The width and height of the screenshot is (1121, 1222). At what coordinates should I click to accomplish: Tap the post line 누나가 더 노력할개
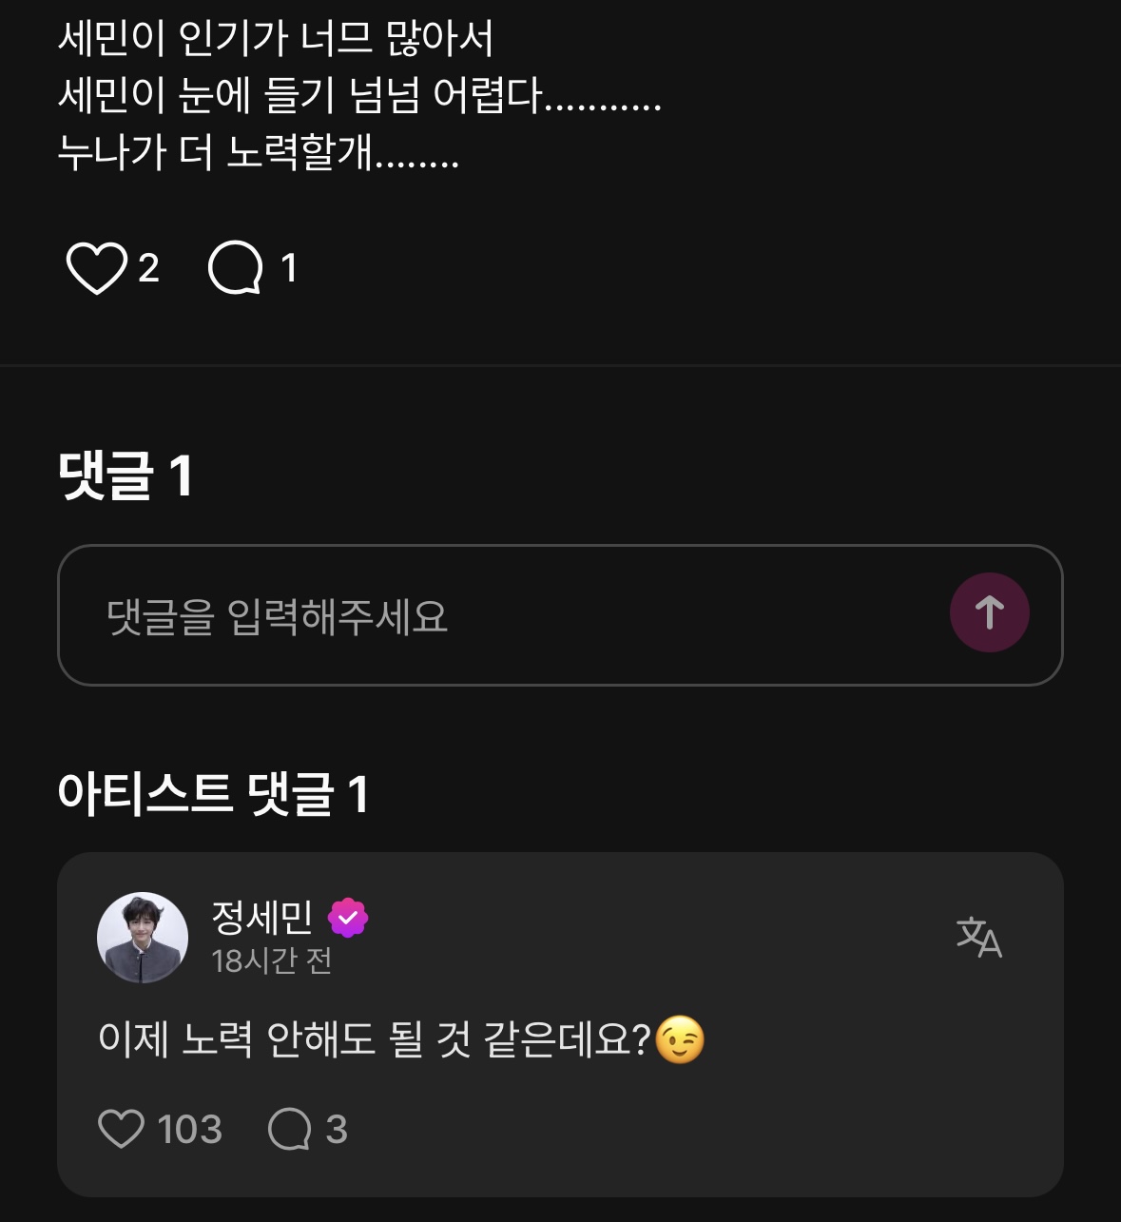tap(259, 152)
